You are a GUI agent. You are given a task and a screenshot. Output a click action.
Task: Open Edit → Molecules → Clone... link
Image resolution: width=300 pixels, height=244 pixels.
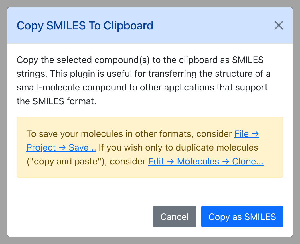click(206, 161)
